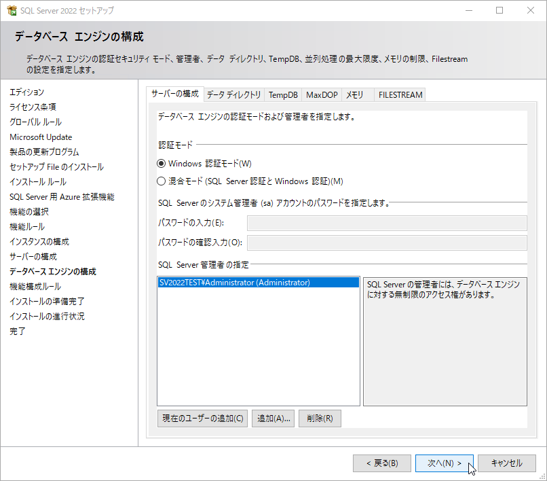Click the SQL Server 用 Azure 拡張機能 step
Viewport: 547px width, 481px height.
pos(62,197)
